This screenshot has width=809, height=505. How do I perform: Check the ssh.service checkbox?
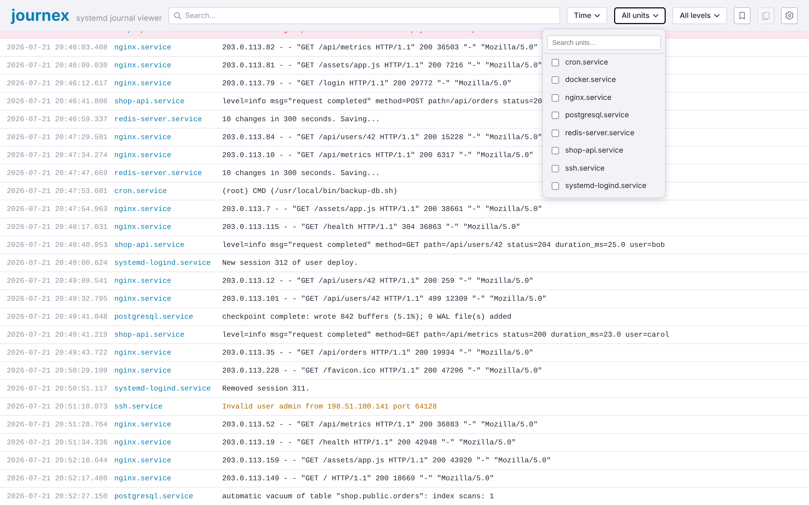click(555, 169)
